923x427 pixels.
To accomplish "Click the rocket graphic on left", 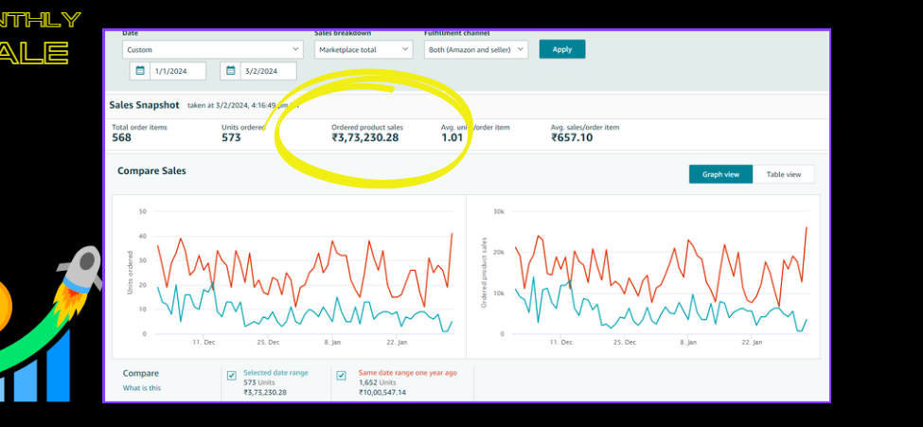I will (79, 276).
